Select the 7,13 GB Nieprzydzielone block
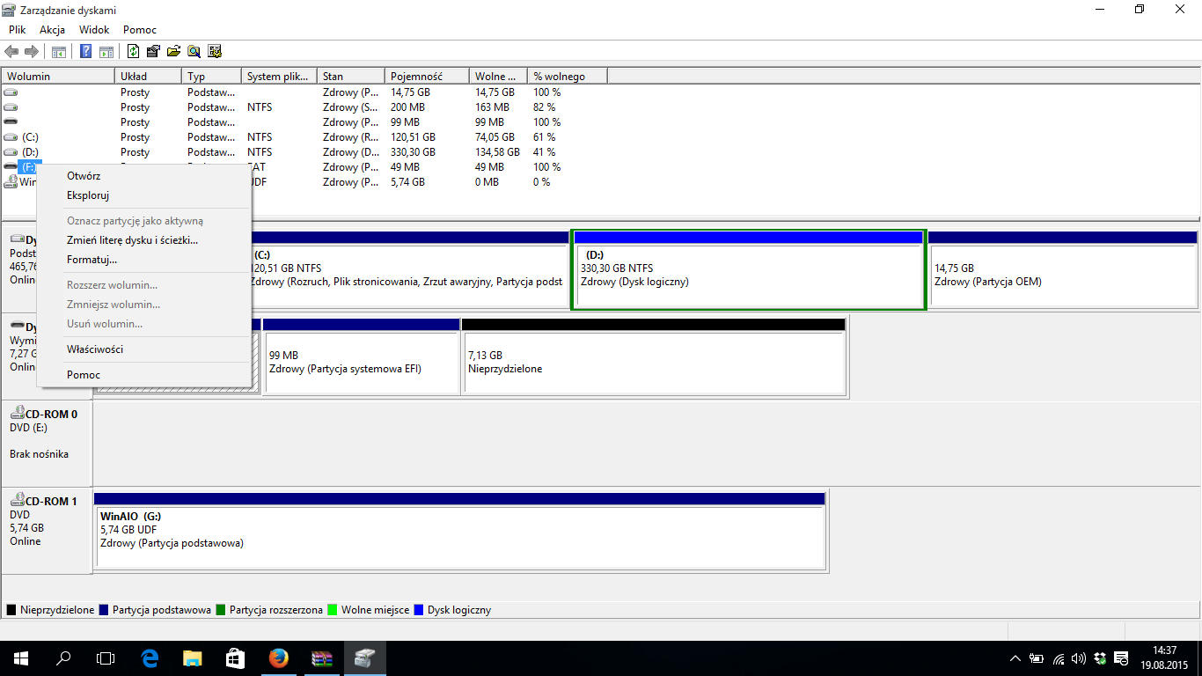Screen dimensions: 1202x676 (654, 356)
